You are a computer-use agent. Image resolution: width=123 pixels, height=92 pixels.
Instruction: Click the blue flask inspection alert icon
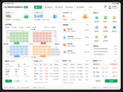(x=65, y=37)
